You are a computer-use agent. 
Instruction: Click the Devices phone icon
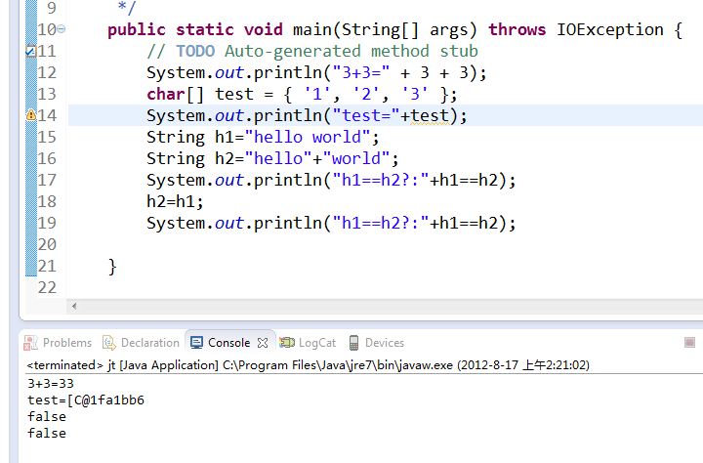tap(353, 343)
